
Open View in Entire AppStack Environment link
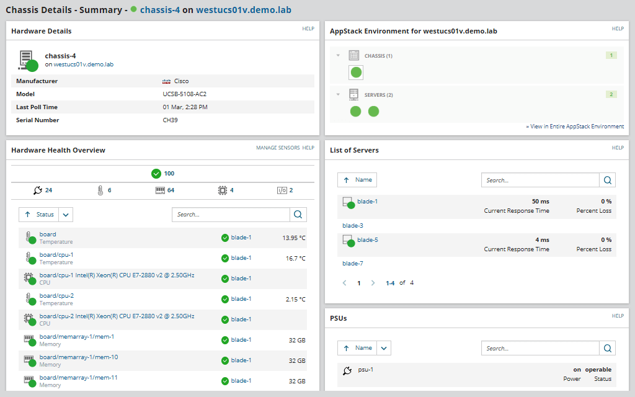point(575,127)
